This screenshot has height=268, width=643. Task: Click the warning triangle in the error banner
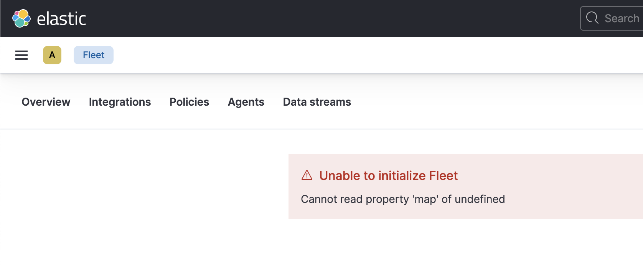[x=307, y=175]
